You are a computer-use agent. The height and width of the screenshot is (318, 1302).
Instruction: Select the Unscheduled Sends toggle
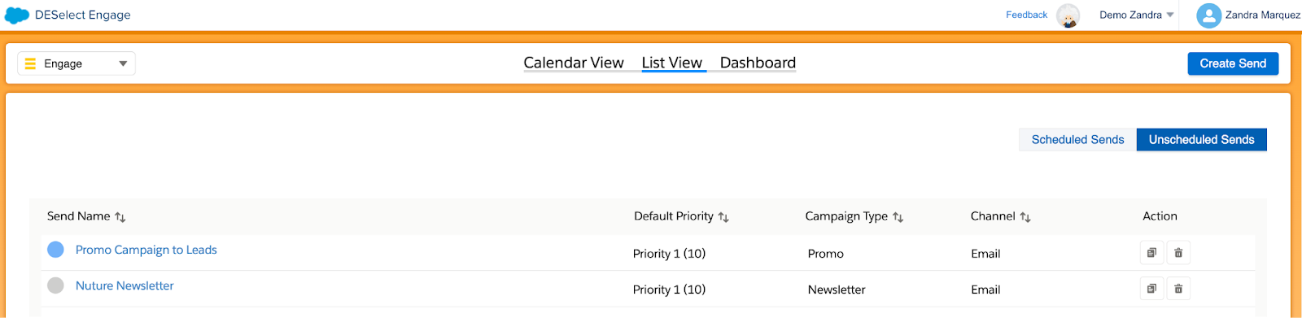click(1201, 140)
